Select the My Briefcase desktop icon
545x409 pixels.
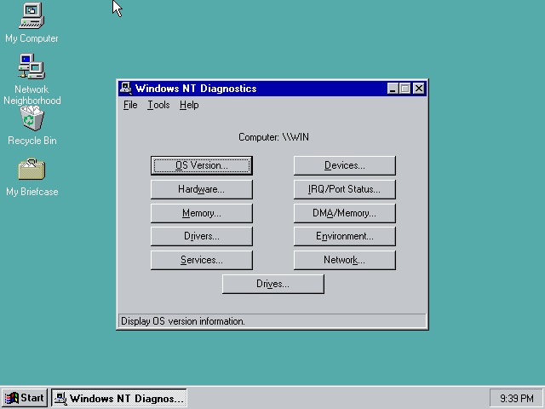point(32,170)
